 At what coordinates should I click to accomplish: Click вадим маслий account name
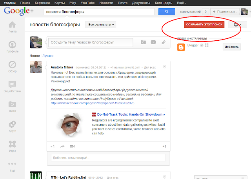tap(190, 12)
